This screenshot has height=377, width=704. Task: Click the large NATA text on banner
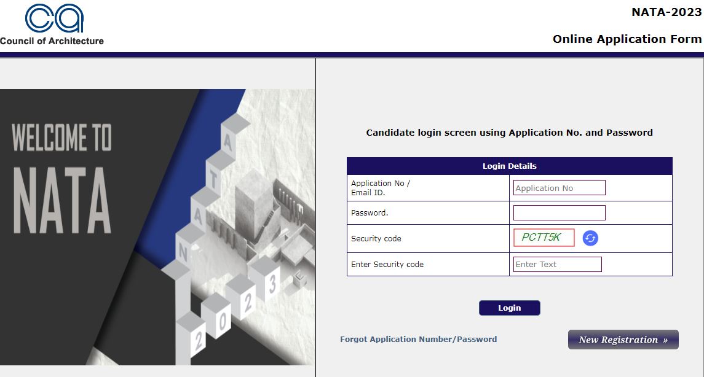tap(62, 200)
